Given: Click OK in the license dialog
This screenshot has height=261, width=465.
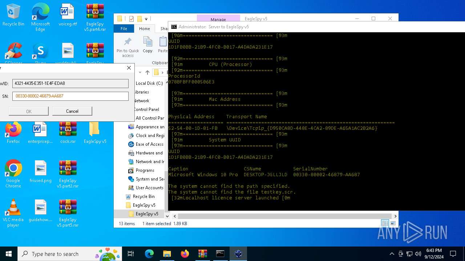Looking at the screenshot, I should point(29,111).
